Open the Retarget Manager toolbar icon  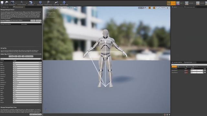pyautogui.click(x=48, y=3)
